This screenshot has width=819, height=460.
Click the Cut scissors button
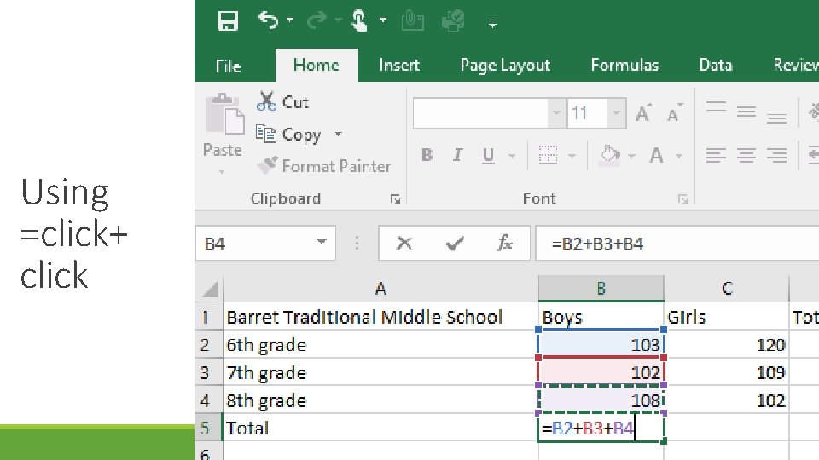click(283, 101)
